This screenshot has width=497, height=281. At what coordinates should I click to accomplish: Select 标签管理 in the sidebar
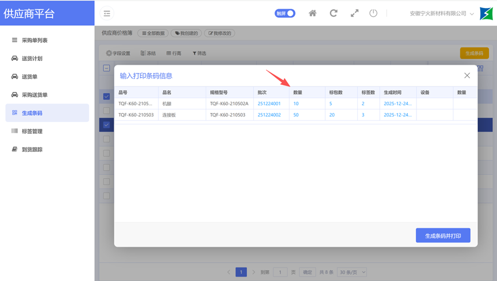(x=32, y=132)
